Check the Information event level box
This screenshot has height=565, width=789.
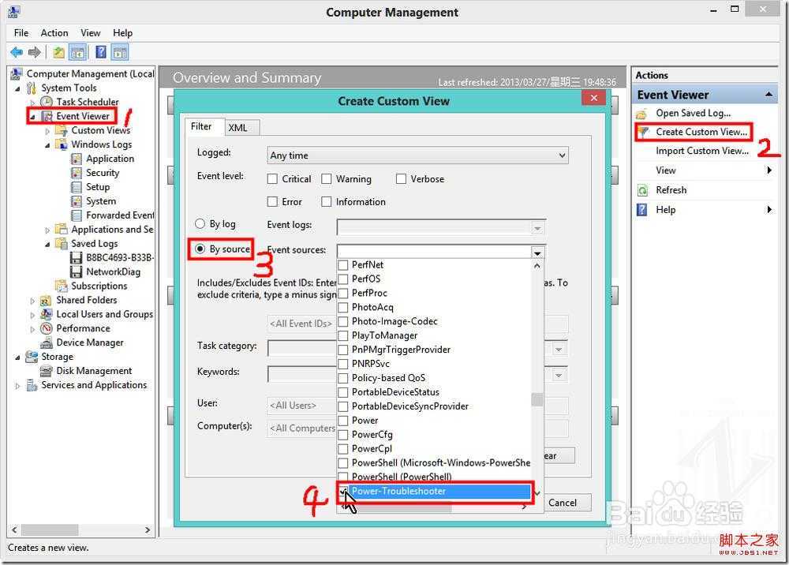[x=327, y=202]
